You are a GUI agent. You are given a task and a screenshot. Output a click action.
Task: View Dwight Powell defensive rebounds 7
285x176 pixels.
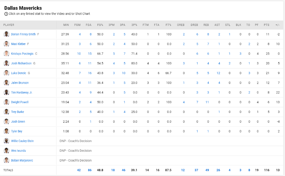197,102
